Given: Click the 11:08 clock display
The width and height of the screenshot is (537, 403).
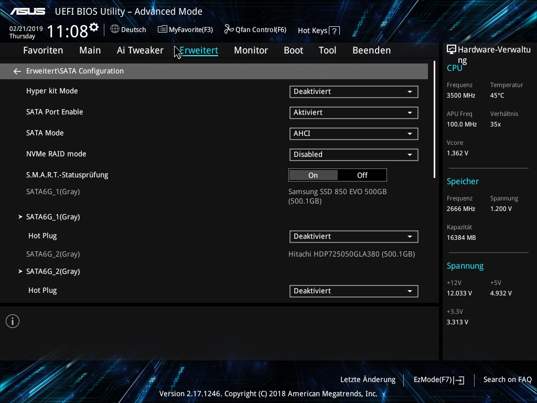Looking at the screenshot, I should (68, 31).
